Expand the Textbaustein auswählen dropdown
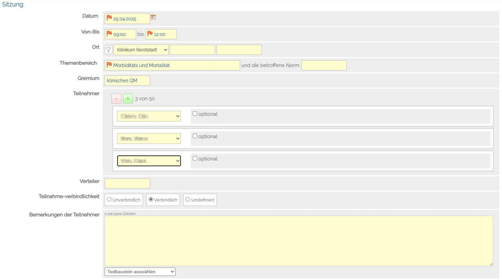Viewport: 502px width, 280px height. (x=140, y=272)
